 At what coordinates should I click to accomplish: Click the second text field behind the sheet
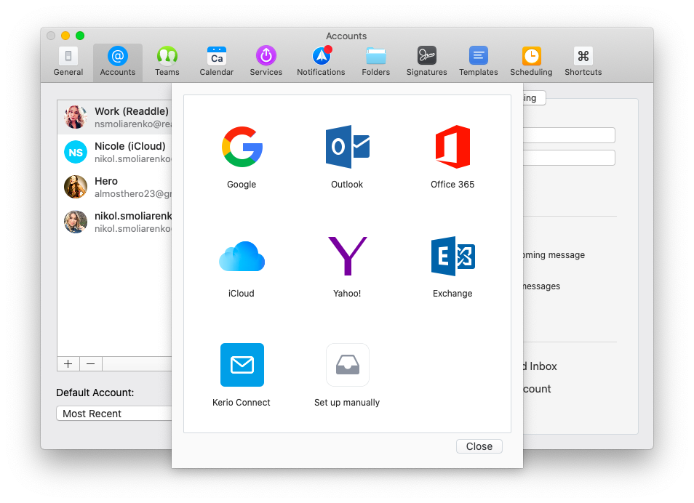pyautogui.click(x=569, y=158)
